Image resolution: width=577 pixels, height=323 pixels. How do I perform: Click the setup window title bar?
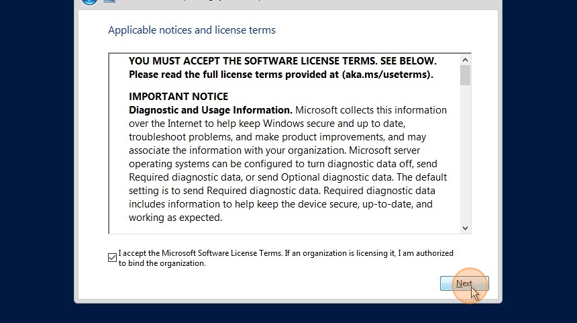point(288,1)
